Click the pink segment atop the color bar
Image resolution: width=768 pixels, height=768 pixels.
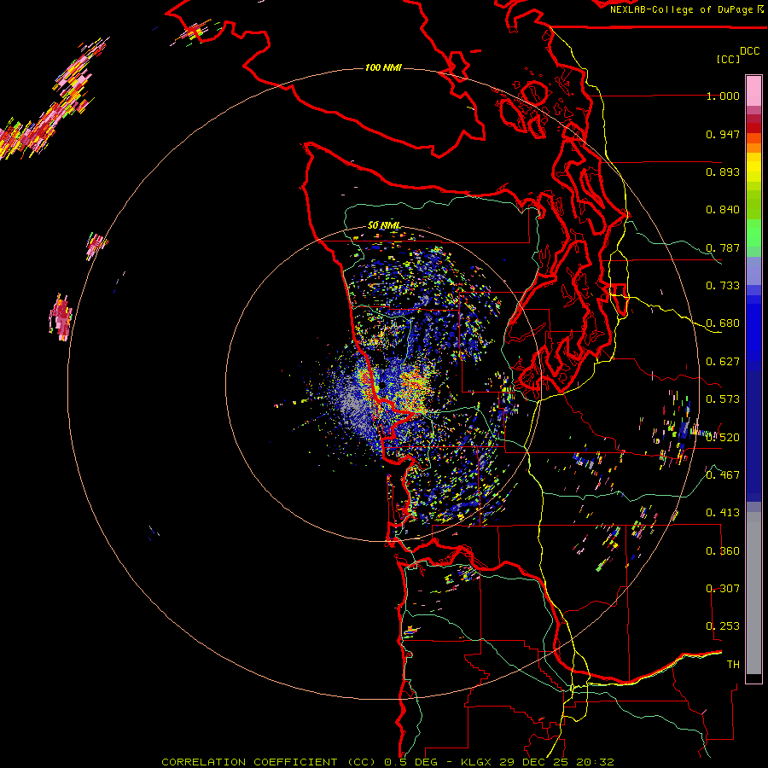[753, 90]
